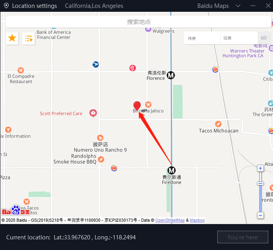Screen dimensions: 273x250
Task: Minimize the Location settings window
Action: coord(253,6)
